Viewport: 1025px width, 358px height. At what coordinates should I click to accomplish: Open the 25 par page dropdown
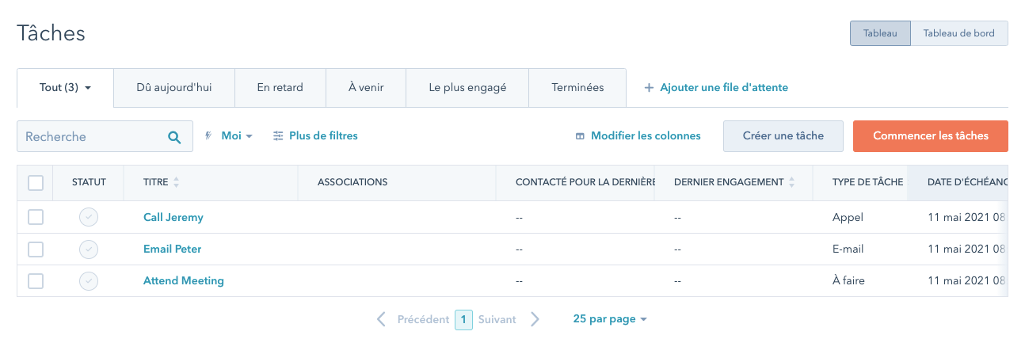pyautogui.click(x=610, y=319)
